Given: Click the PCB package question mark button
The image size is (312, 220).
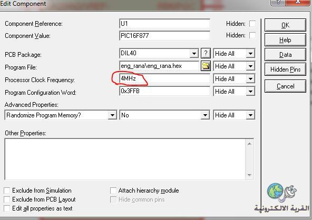Looking at the screenshot, I should point(206,53).
